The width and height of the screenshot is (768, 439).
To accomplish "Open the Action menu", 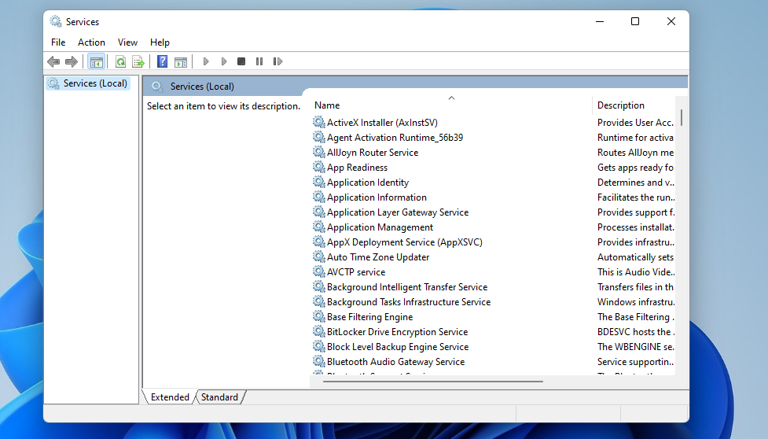I will click(91, 42).
